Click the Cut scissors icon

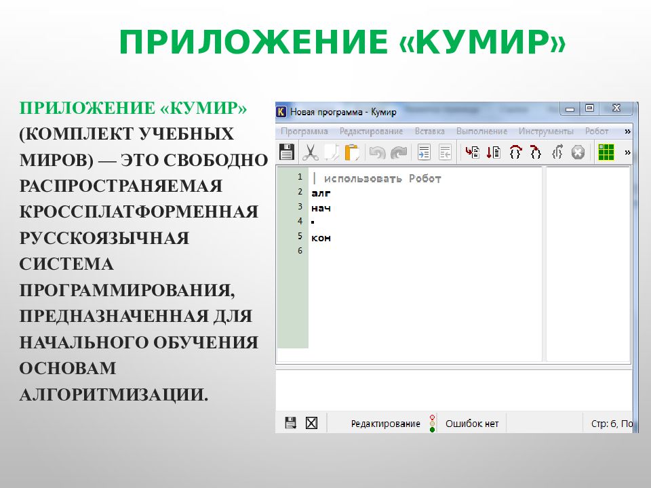tap(310, 152)
